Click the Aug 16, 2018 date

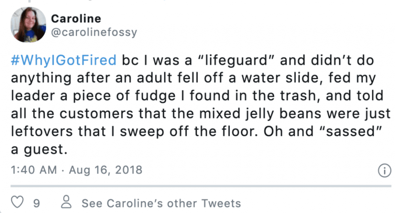106,170
